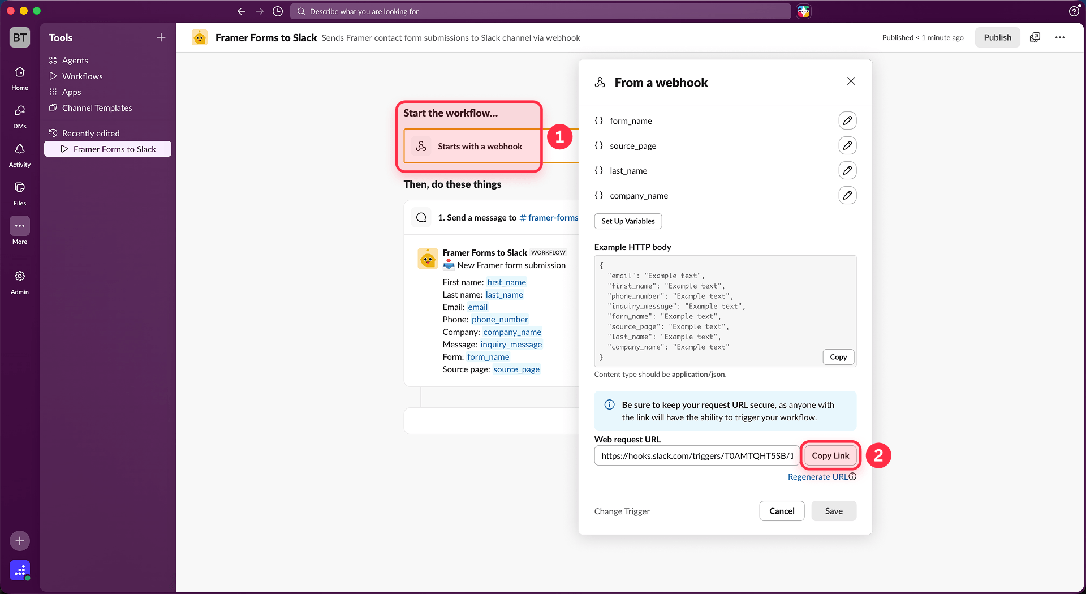This screenshot has height=594, width=1086.
Task: Click the form_name token in message preview
Action: pos(488,357)
